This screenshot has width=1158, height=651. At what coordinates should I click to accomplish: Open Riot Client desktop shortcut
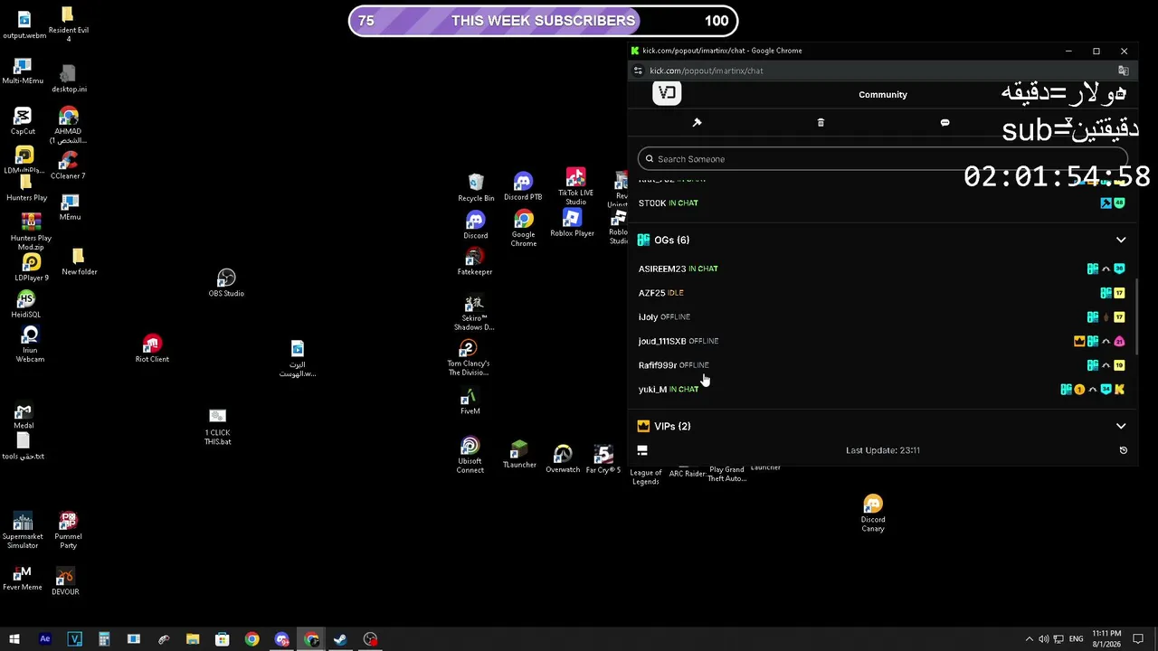click(x=152, y=349)
